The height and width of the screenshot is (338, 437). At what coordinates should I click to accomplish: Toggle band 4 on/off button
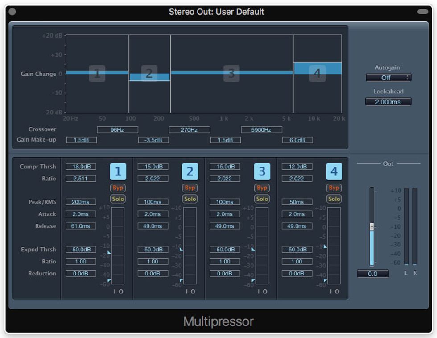click(x=334, y=171)
